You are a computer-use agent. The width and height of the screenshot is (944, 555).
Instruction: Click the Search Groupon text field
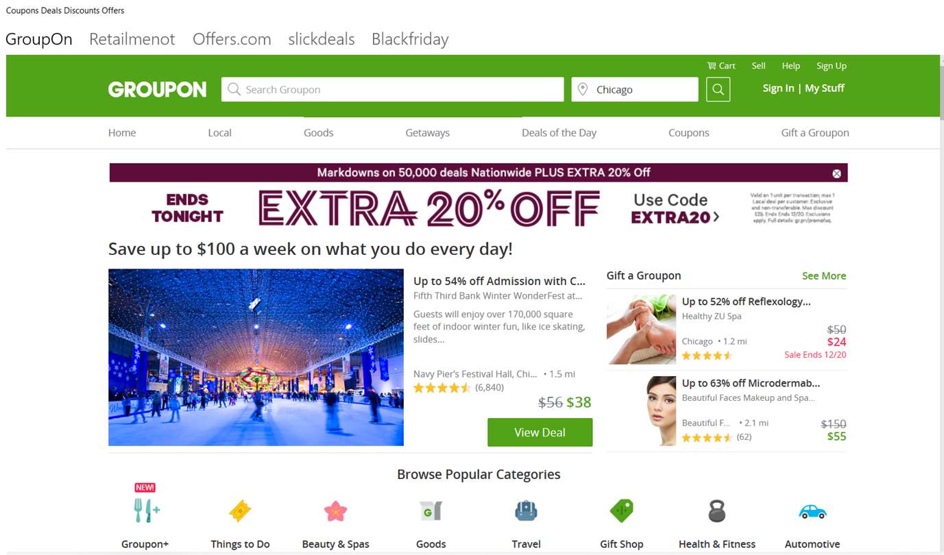(392, 89)
